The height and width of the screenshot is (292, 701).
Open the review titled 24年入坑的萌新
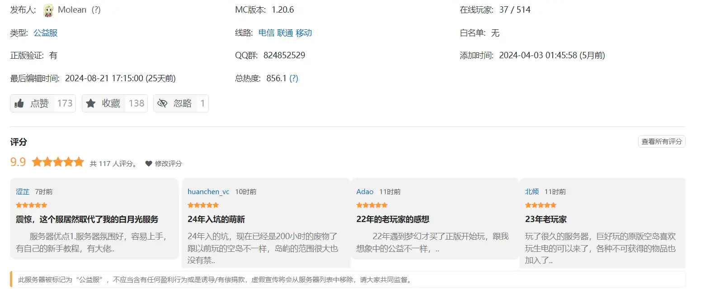click(x=216, y=219)
